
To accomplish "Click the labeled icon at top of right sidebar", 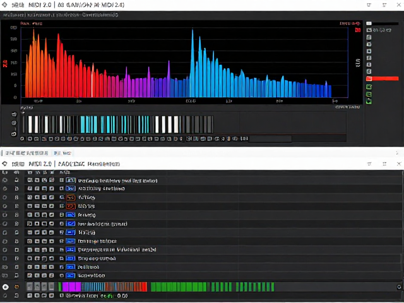I will [369, 30].
